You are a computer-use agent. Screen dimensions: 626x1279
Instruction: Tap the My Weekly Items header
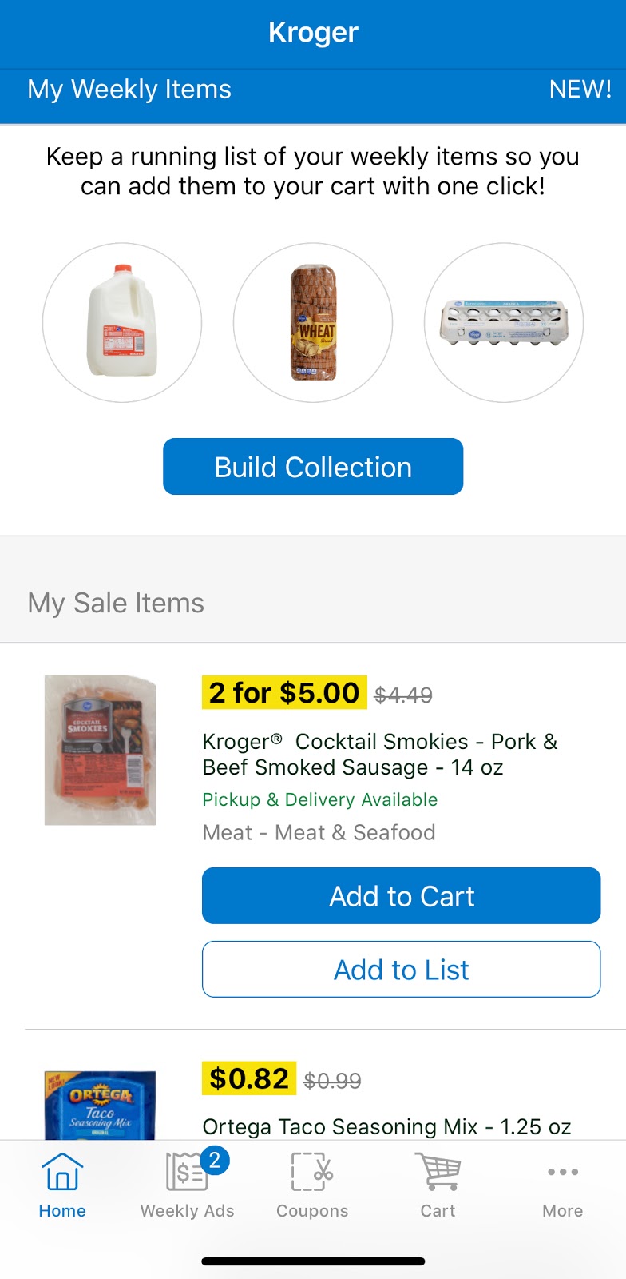click(129, 90)
